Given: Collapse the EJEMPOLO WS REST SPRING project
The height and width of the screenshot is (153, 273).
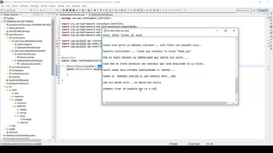Looking at the screenshot, I should click(x=2, y=22).
